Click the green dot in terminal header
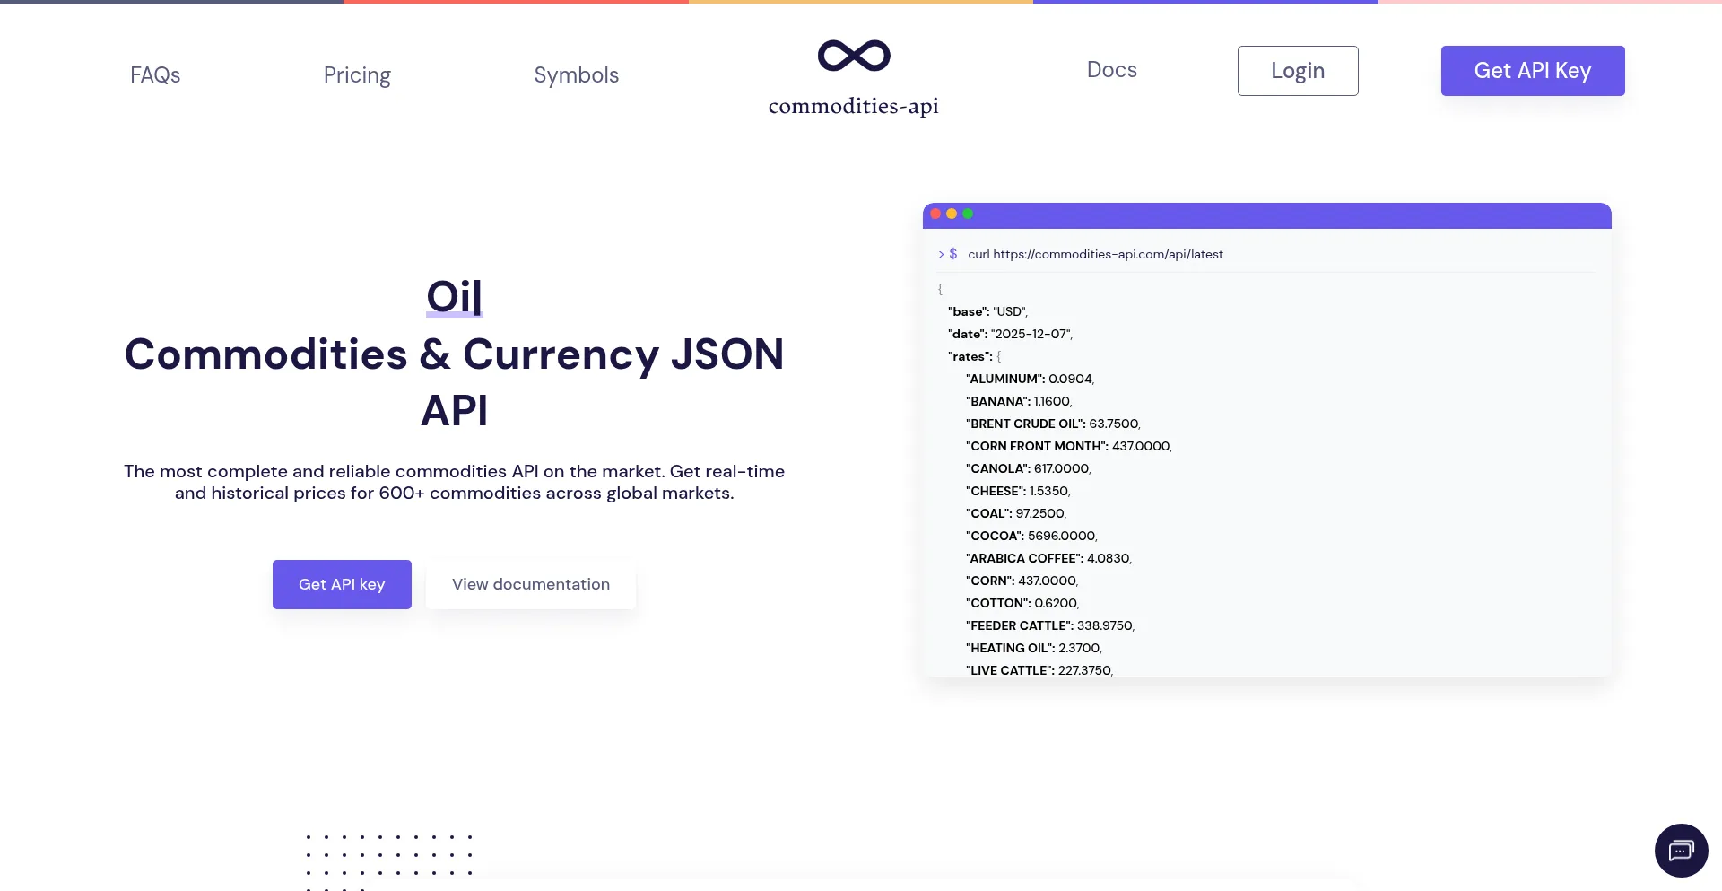The image size is (1722, 891). (x=968, y=214)
